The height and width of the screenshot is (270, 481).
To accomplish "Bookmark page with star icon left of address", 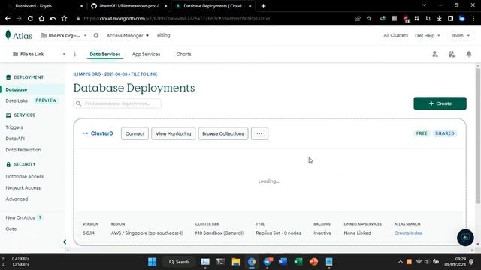I will [x=64, y=18].
